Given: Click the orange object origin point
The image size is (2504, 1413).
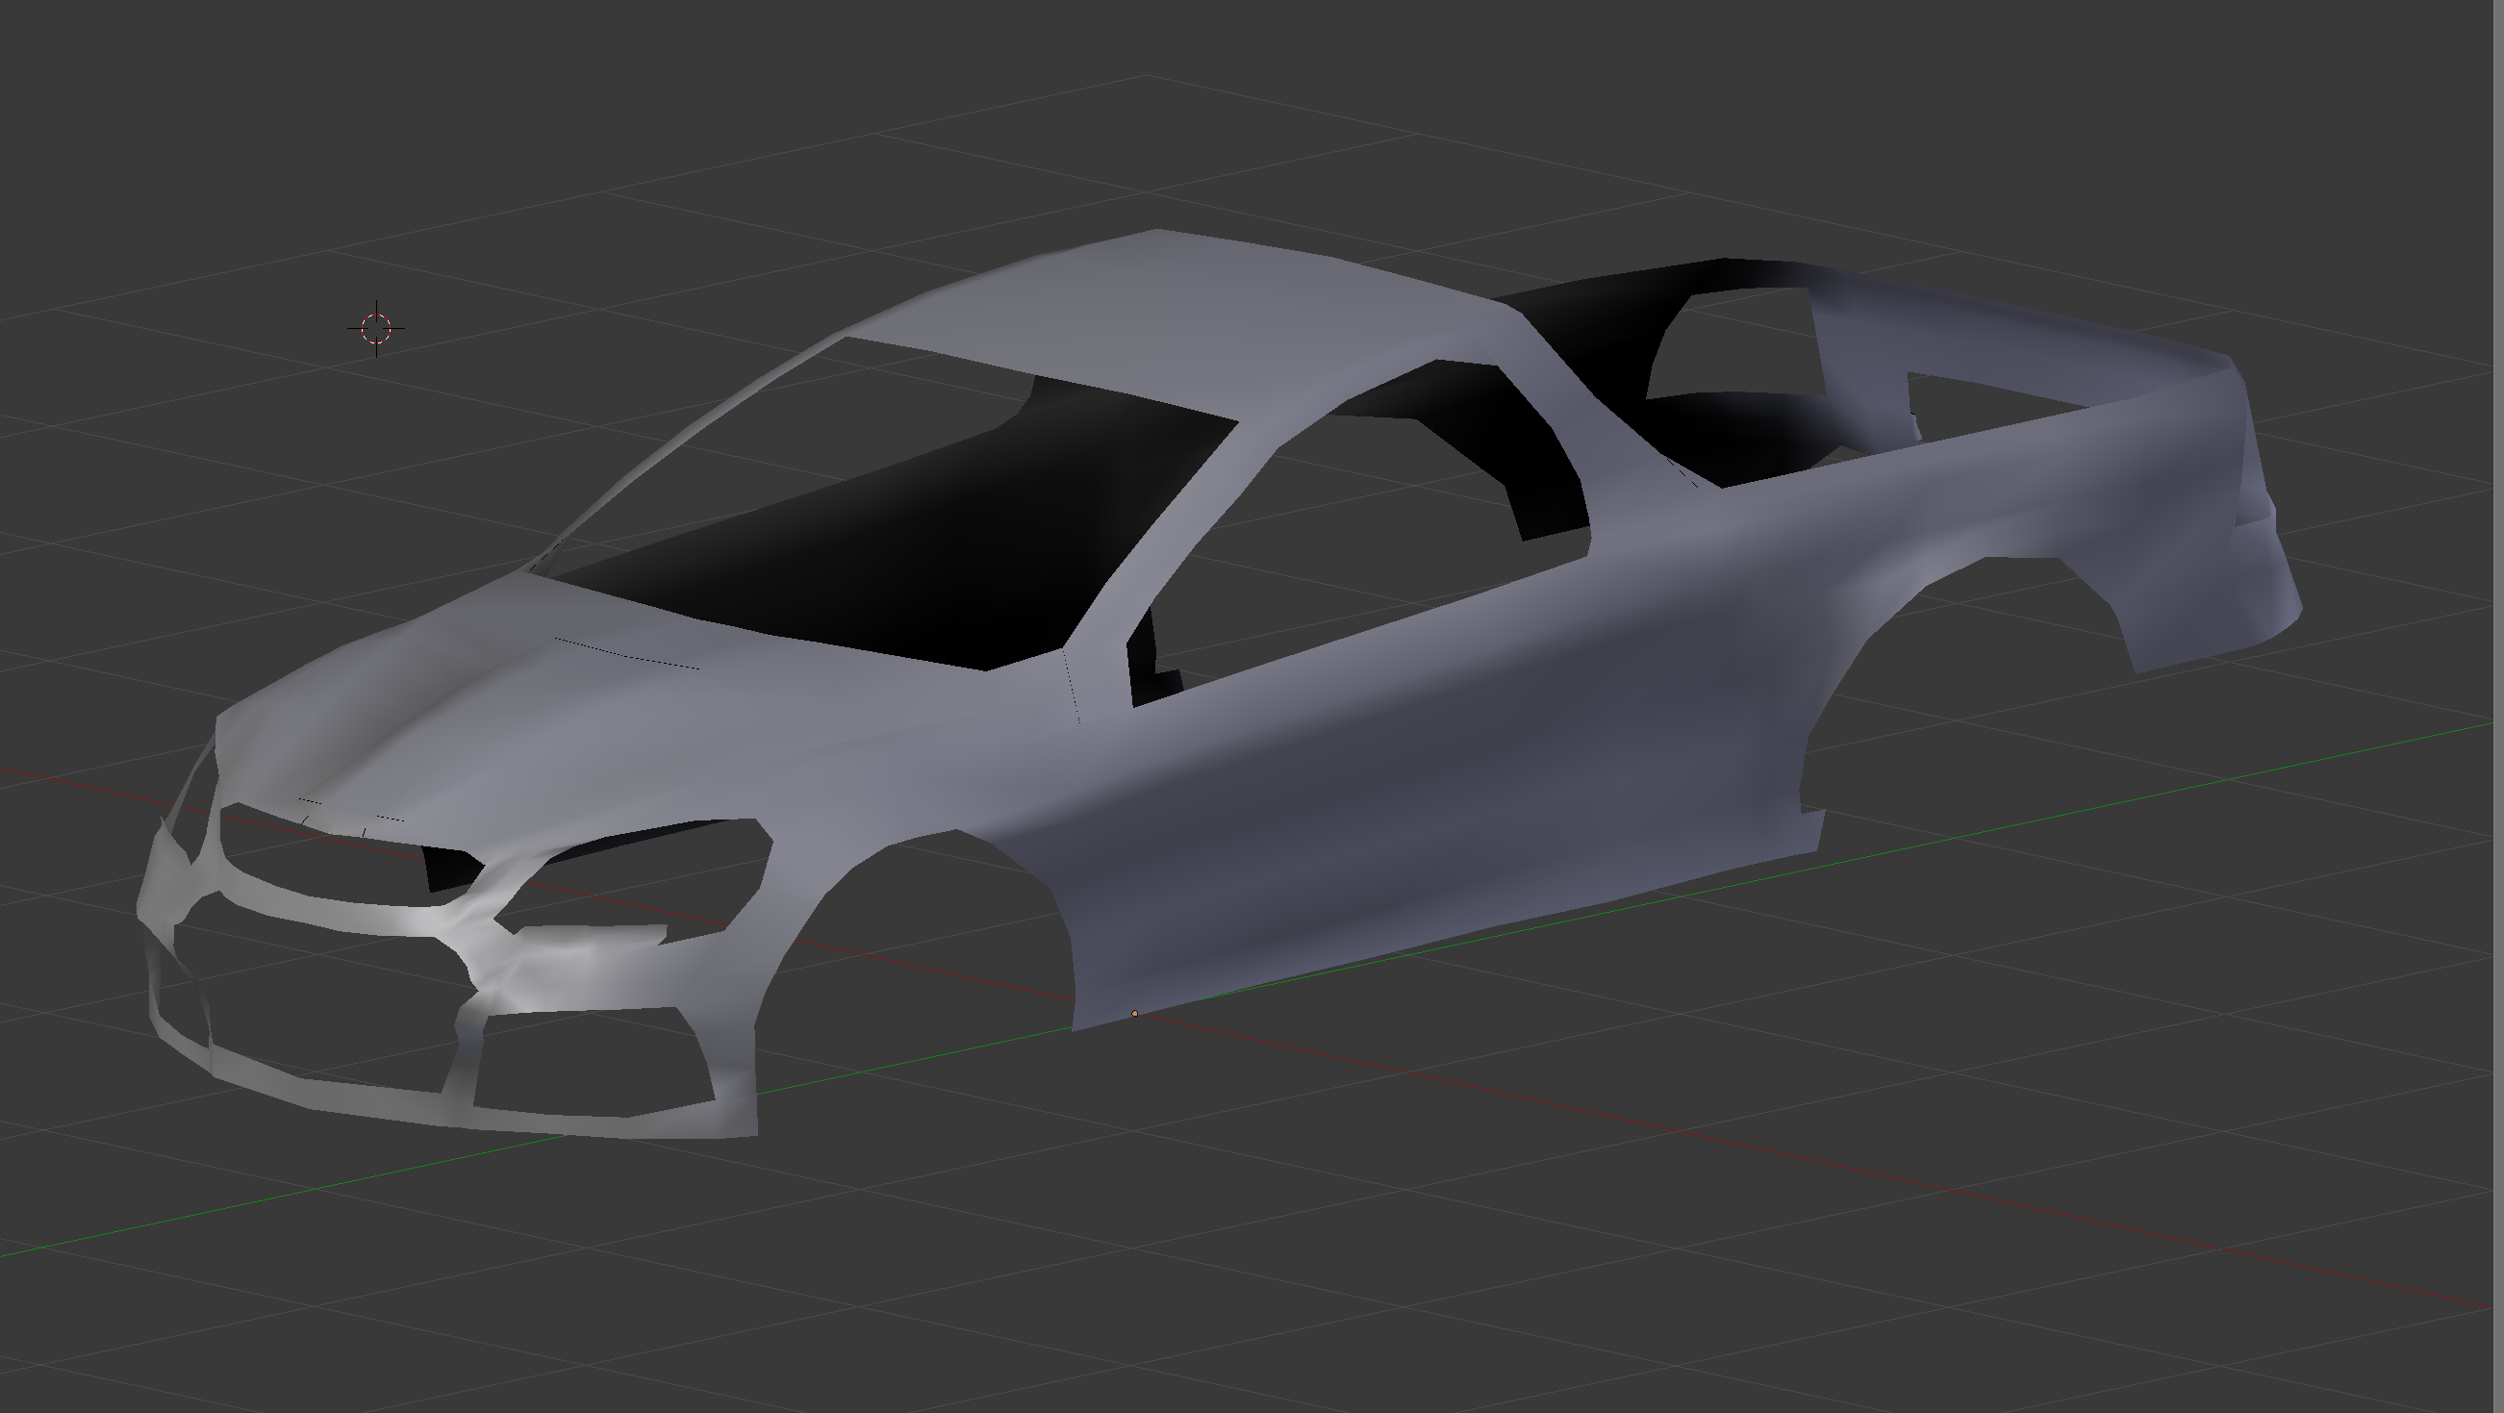Looking at the screenshot, I should click(1134, 1014).
